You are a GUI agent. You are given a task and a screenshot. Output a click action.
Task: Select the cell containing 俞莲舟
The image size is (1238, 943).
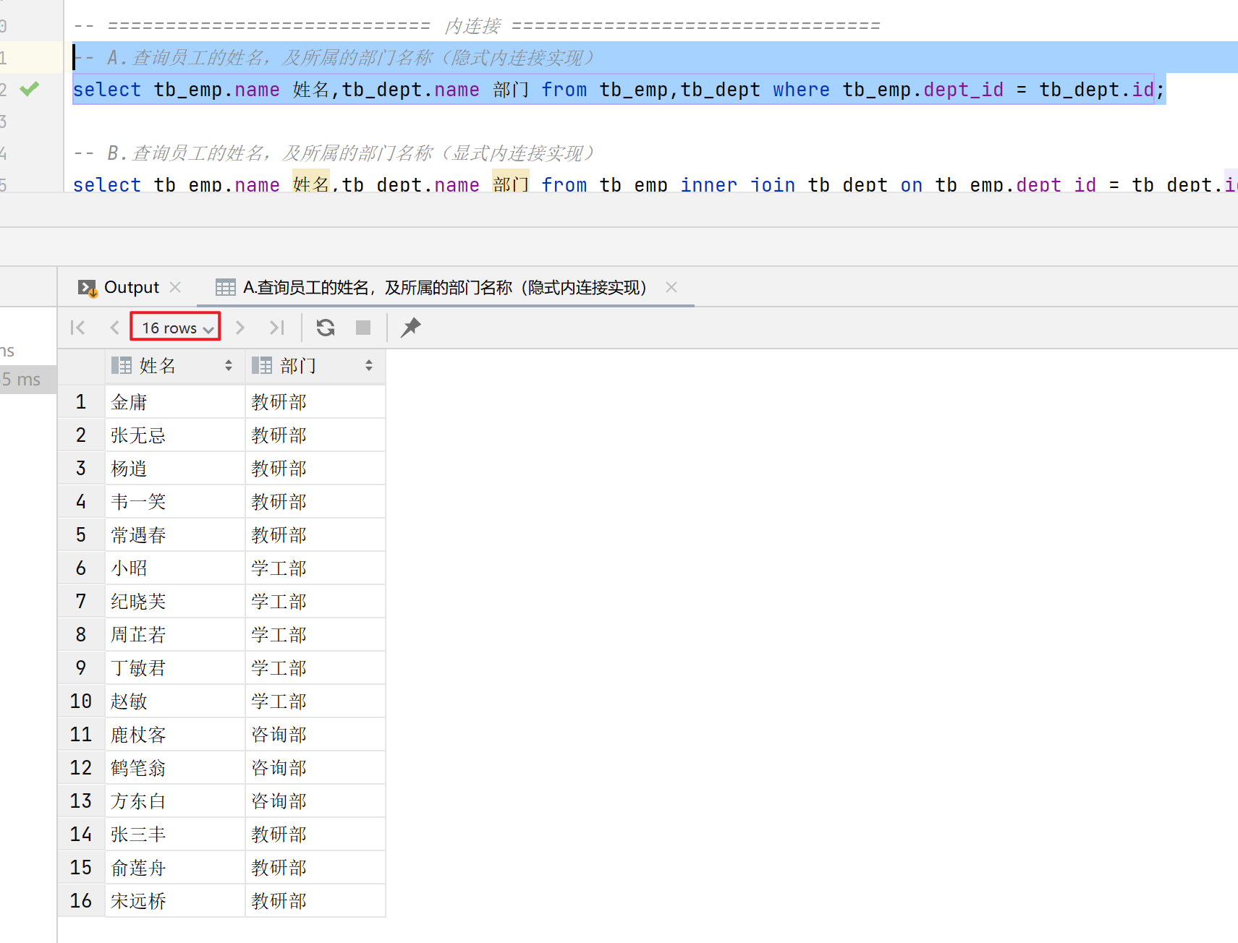pyautogui.click(x=175, y=868)
